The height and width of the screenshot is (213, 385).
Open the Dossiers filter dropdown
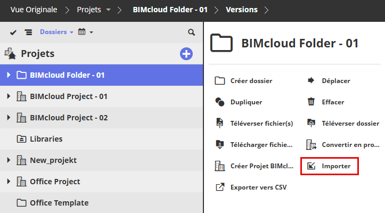(56, 32)
